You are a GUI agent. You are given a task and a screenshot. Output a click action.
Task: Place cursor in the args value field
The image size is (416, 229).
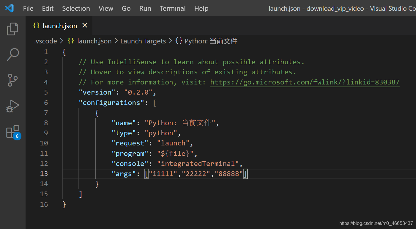click(x=196, y=173)
